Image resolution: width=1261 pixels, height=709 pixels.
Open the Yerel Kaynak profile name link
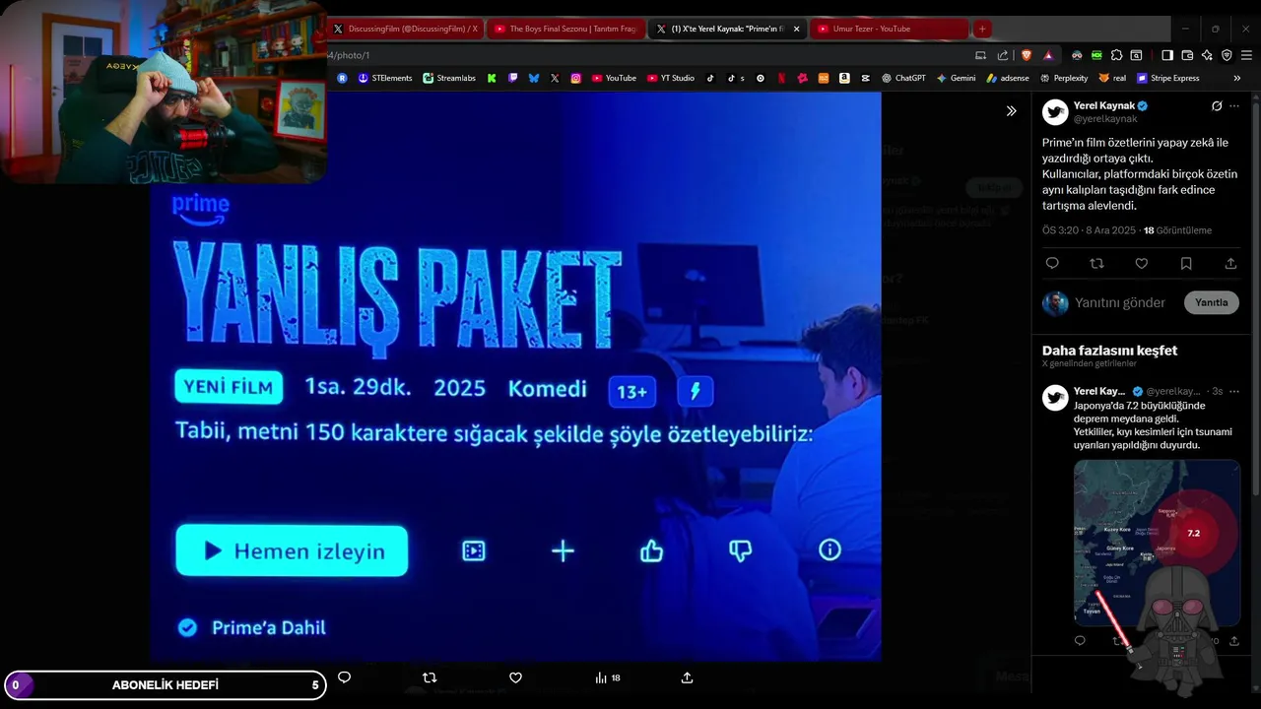tap(1104, 105)
